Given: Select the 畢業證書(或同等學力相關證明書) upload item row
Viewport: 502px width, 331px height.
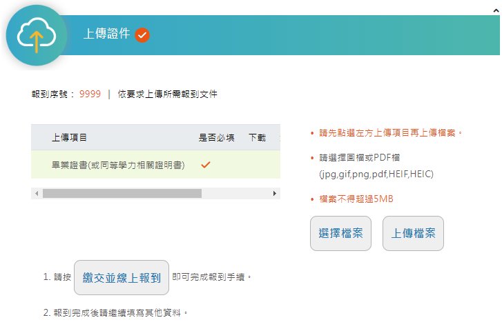Looking at the screenshot, I should point(118,165).
